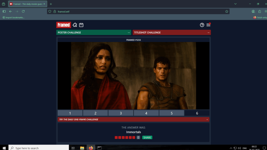Viewport: 267px width, 150px height.
Task: Open the Firefox extensions icon
Action: point(259,11)
